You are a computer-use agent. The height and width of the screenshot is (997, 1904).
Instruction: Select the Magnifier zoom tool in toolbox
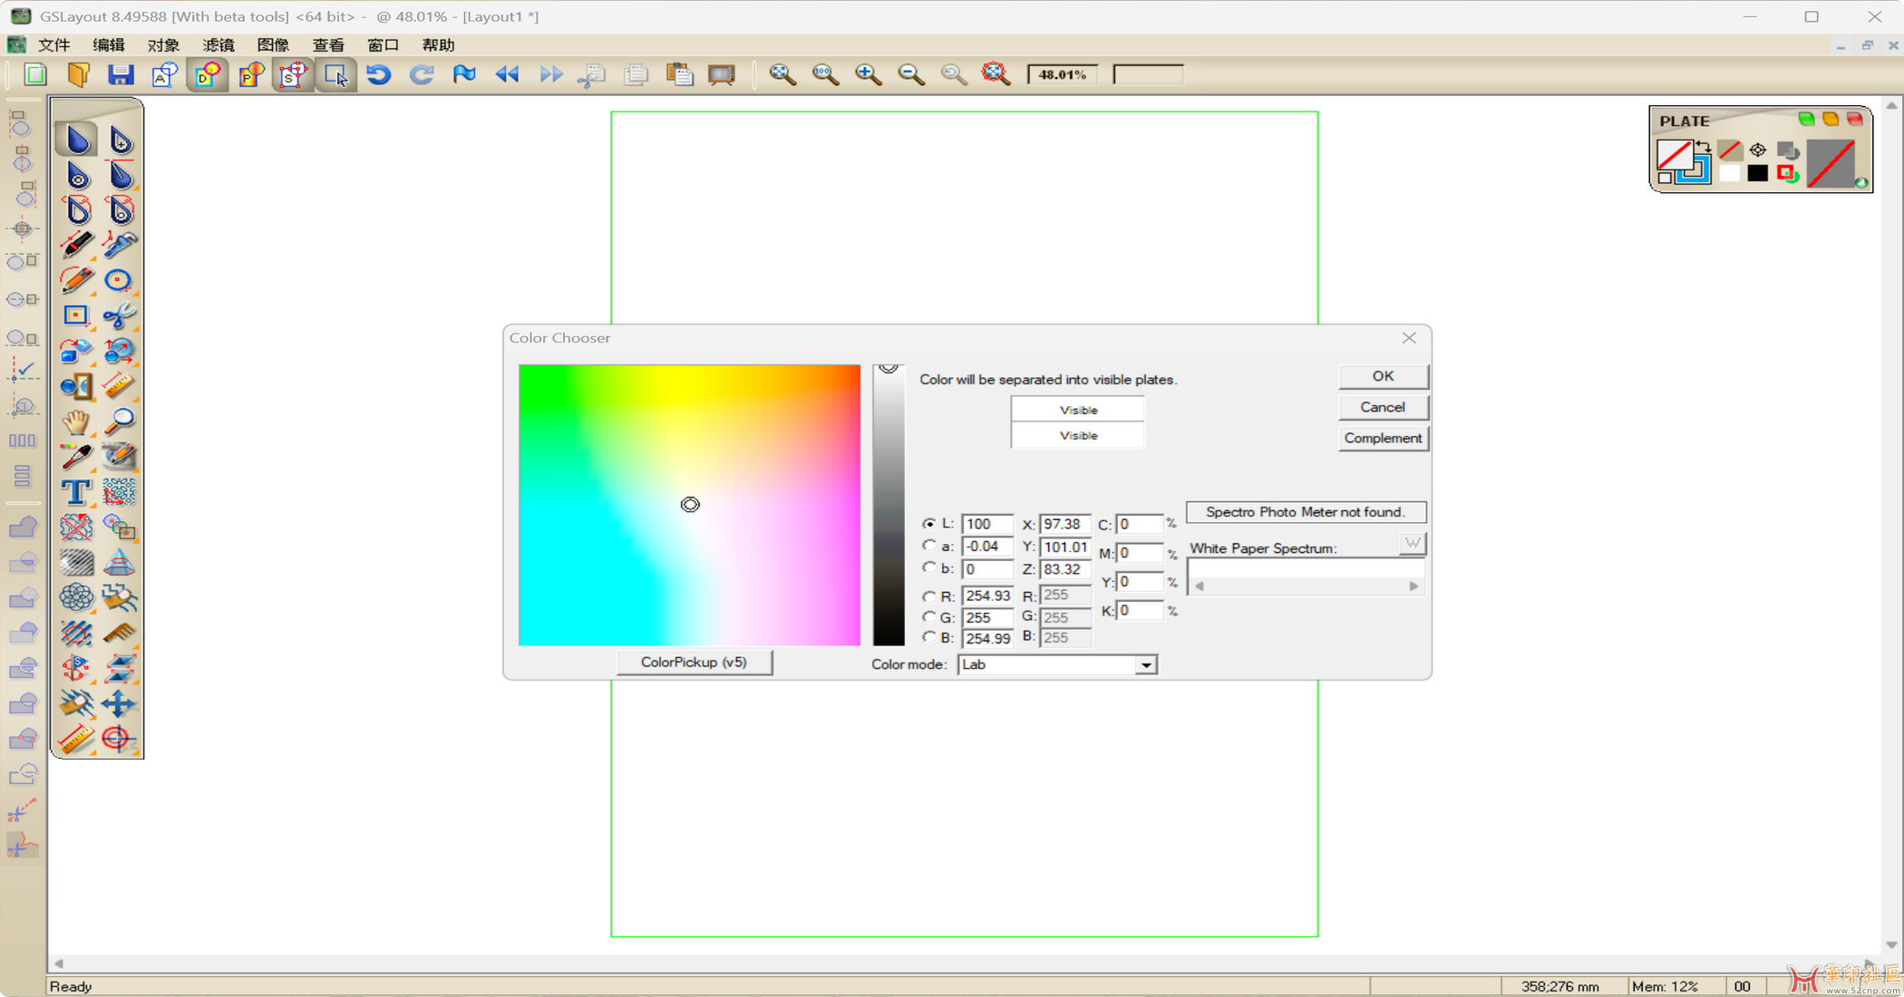pos(119,421)
